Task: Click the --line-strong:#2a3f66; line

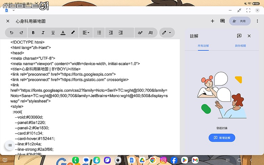Action: [34, 149]
